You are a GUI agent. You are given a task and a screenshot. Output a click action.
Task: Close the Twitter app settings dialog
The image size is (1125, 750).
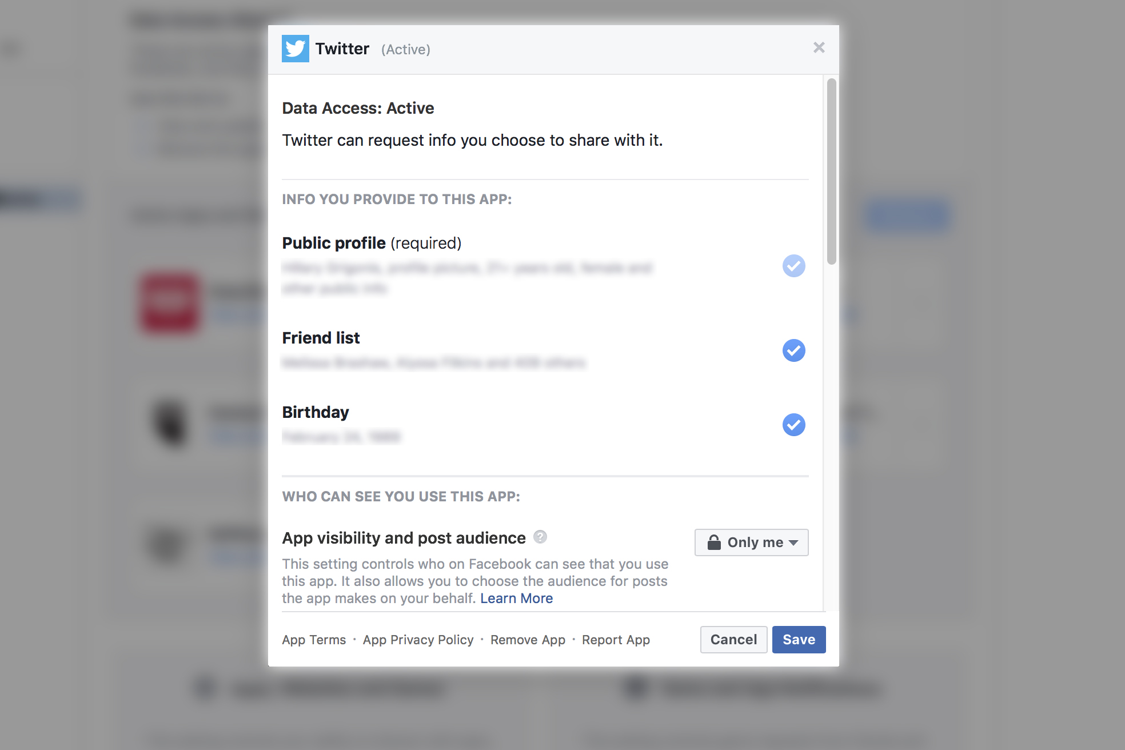(x=819, y=47)
